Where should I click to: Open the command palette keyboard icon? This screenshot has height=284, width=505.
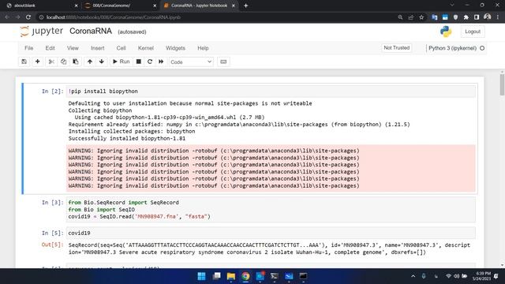(223, 62)
